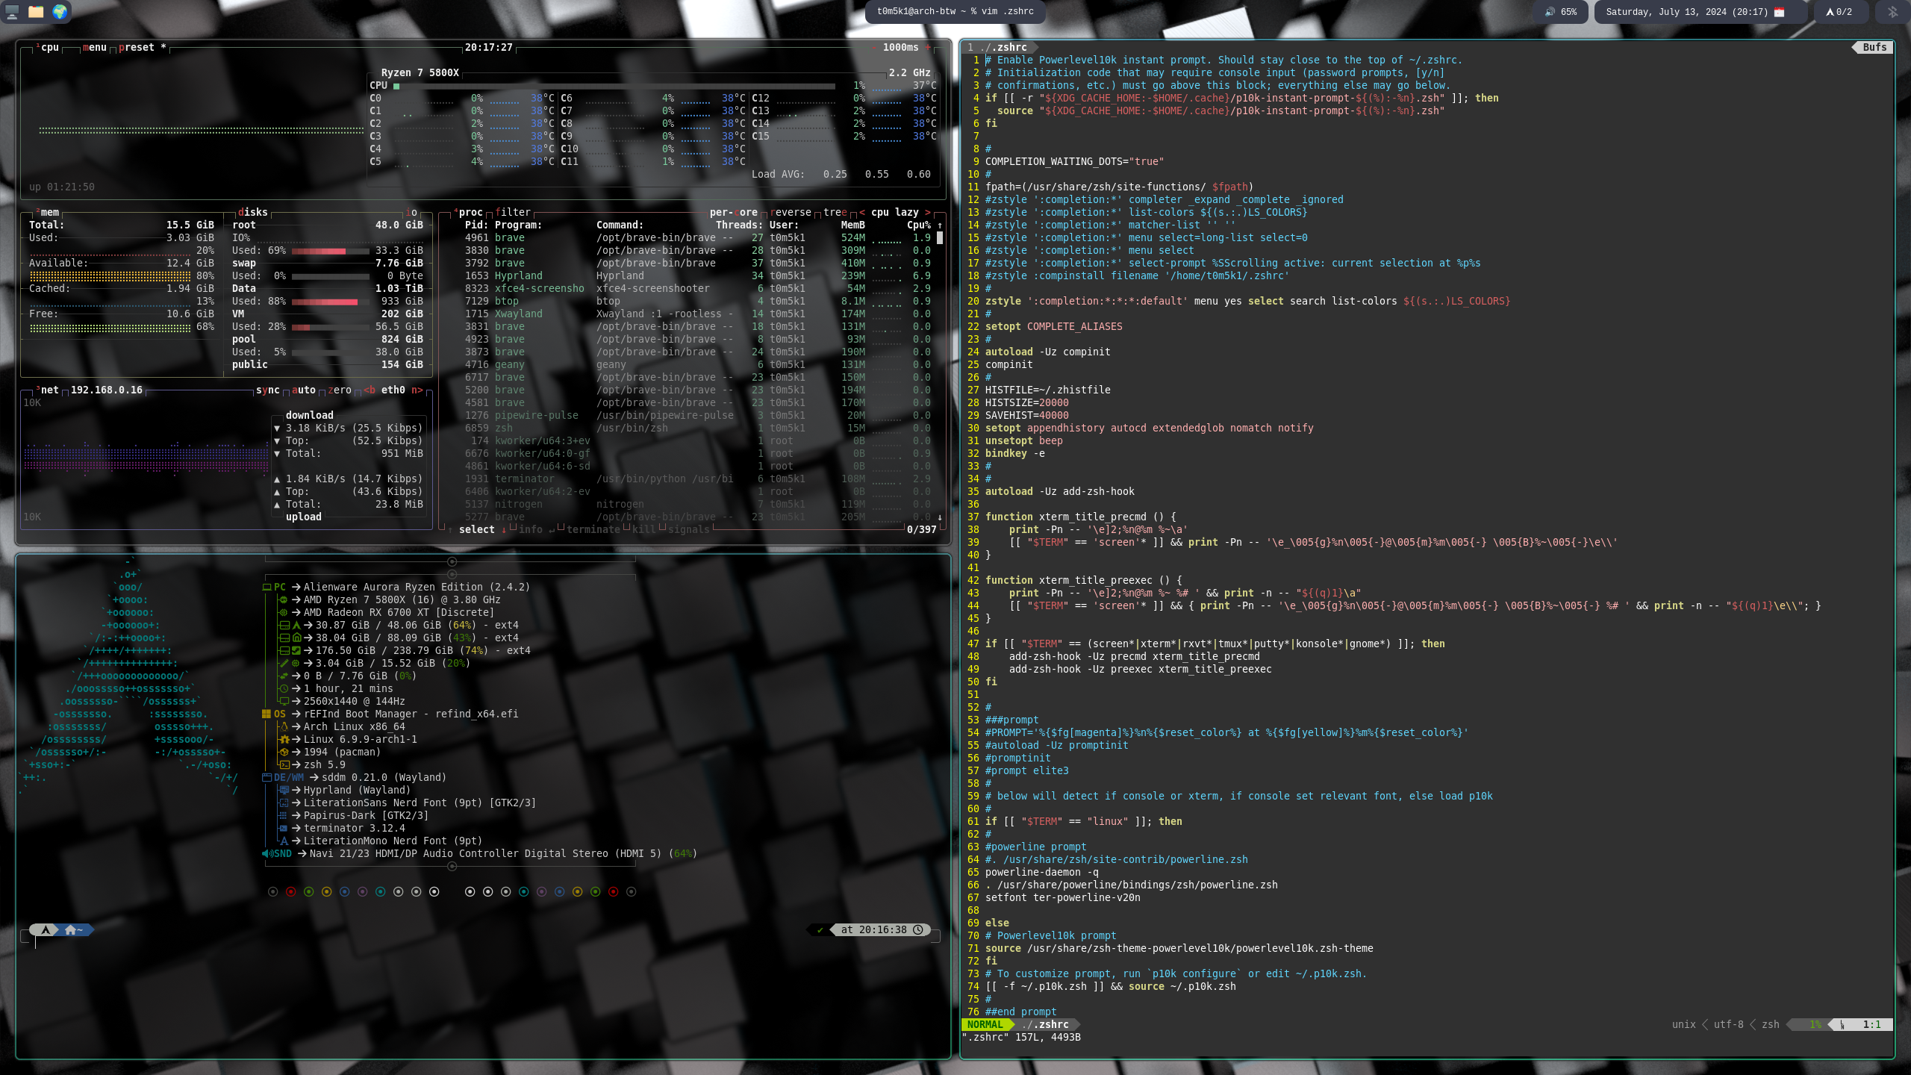Click the green checkmark status in prompt

pyautogui.click(x=820, y=929)
